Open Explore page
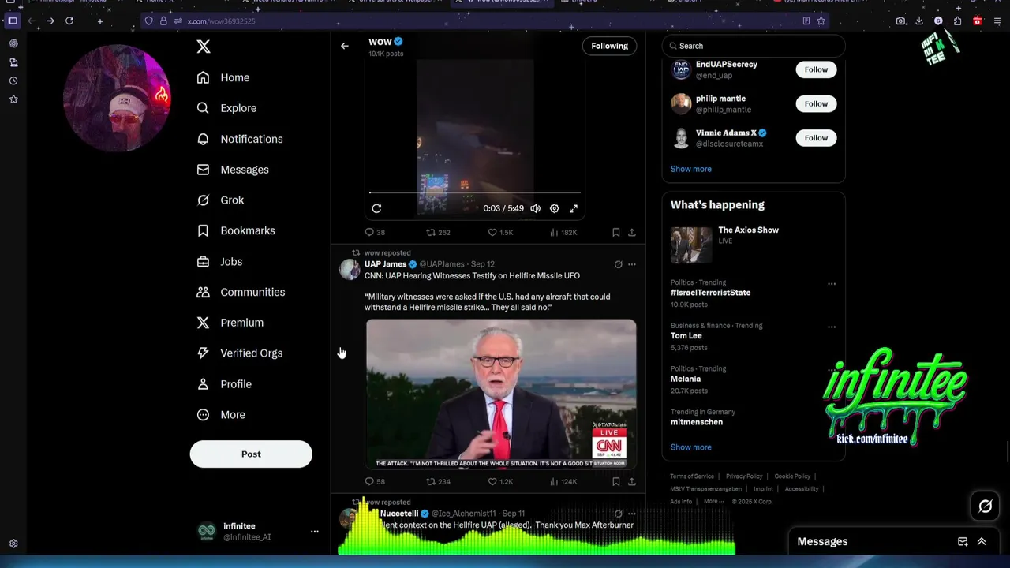1010x568 pixels. tap(226, 108)
